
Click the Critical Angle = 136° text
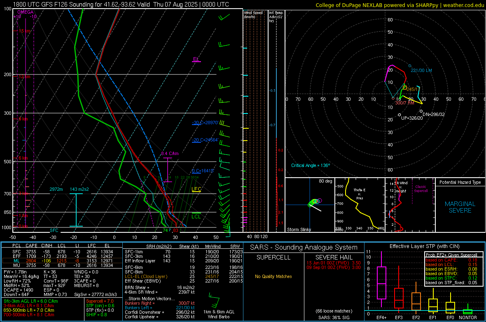pyautogui.click(x=311, y=165)
